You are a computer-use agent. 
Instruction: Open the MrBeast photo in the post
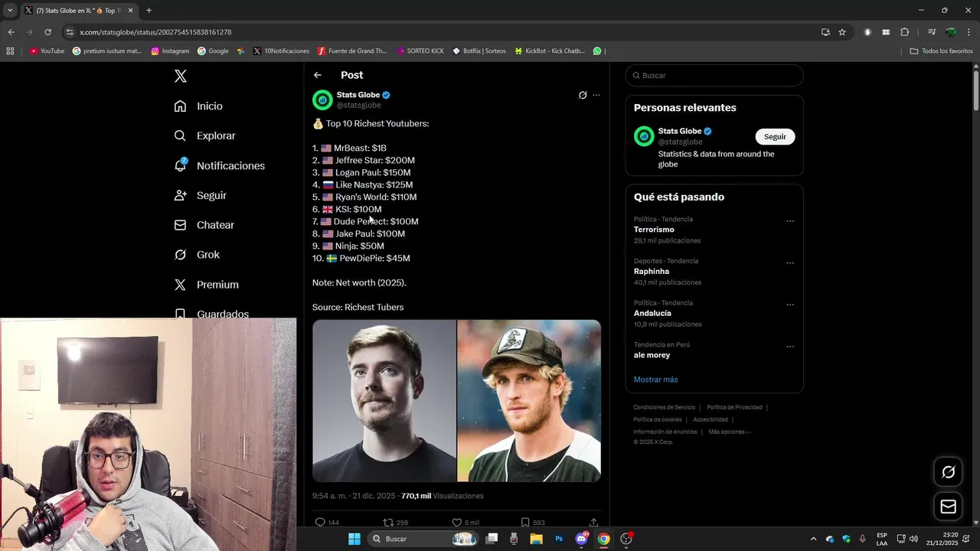(384, 401)
